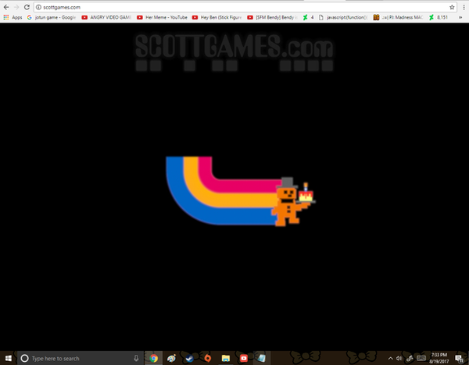View site information icon in address bar
Screen dimensions: 469x365
click(38, 7)
